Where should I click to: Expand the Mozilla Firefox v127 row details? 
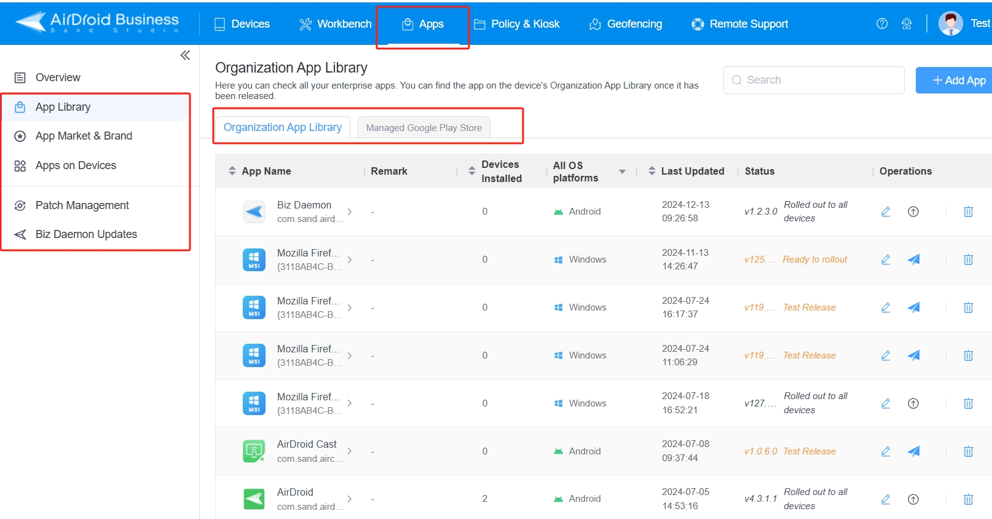[350, 403]
